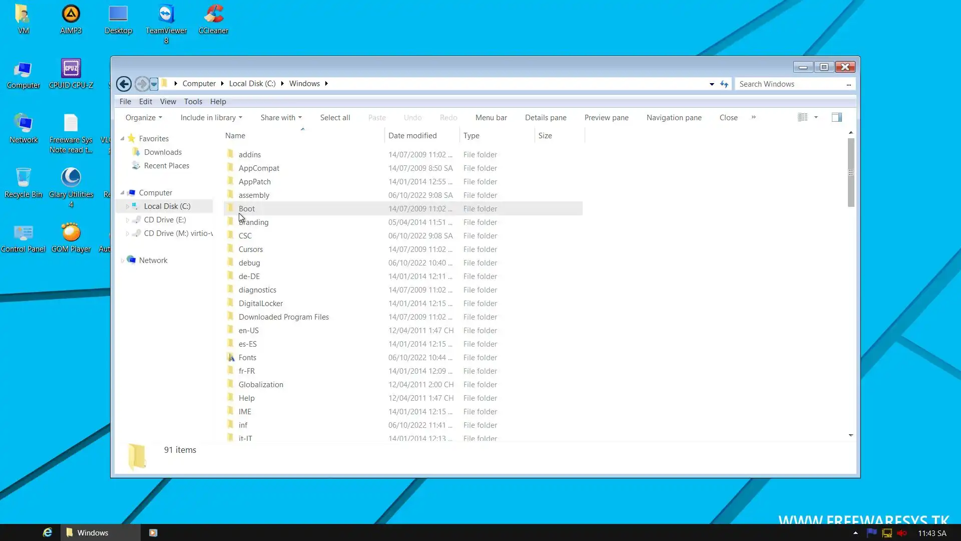The width and height of the screenshot is (961, 541).
Task: Expand the CD Drive (E:) tree node
Action: point(127,220)
